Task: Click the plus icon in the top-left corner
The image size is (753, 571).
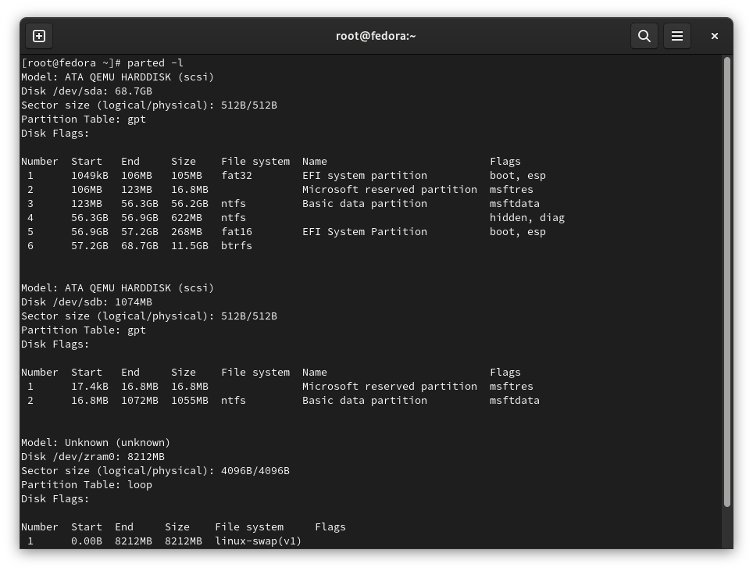Action: click(39, 36)
